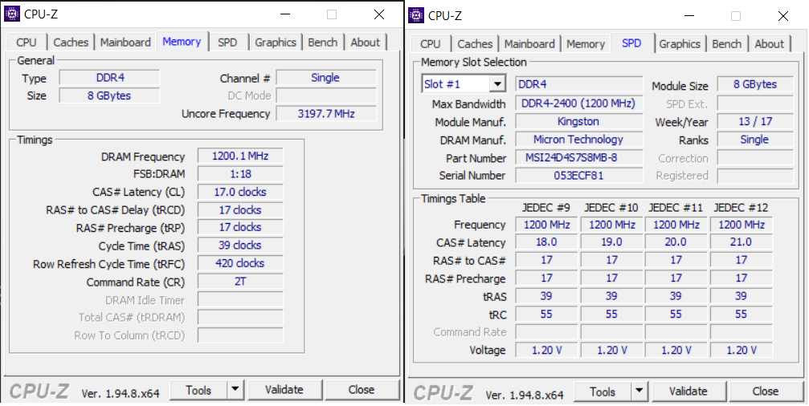The width and height of the screenshot is (809, 406).
Task: Click the 8 GBytes Size field
Action: (x=110, y=95)
